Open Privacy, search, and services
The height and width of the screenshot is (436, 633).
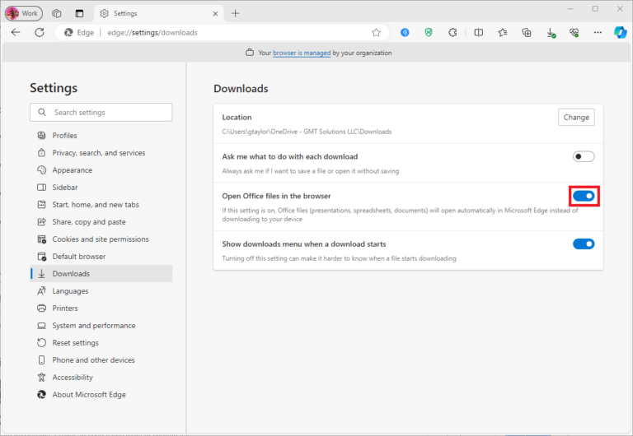(101, 153)
